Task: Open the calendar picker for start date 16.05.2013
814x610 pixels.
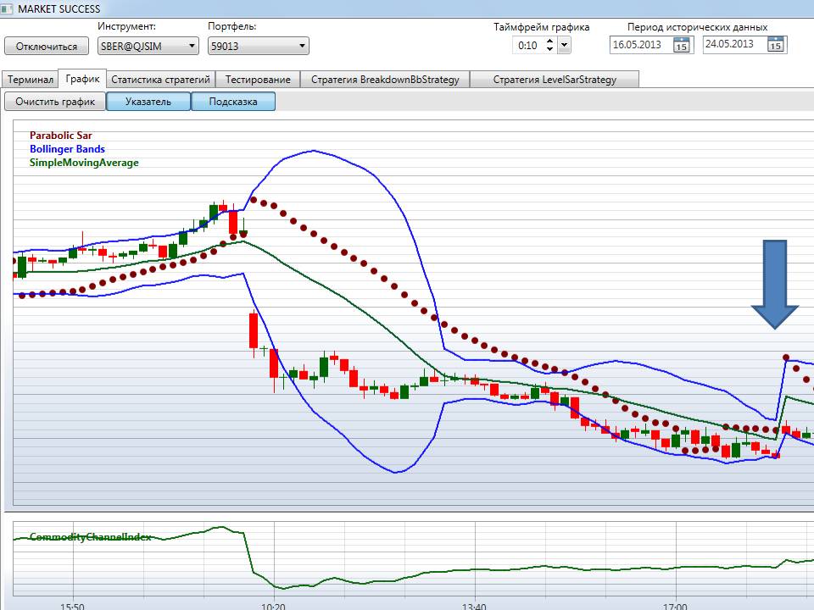Action: [x=681, y=46]
